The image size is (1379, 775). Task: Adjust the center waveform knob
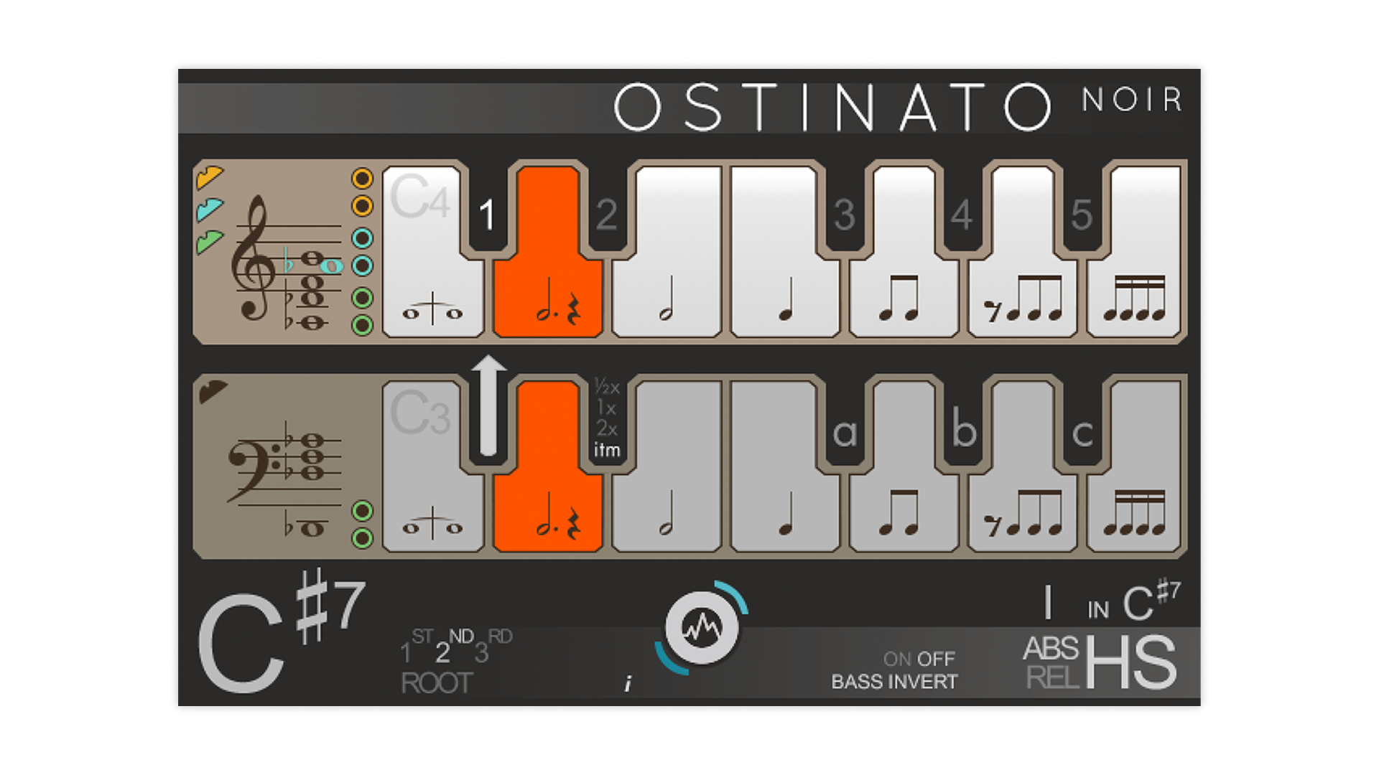(x=702, y=629)
